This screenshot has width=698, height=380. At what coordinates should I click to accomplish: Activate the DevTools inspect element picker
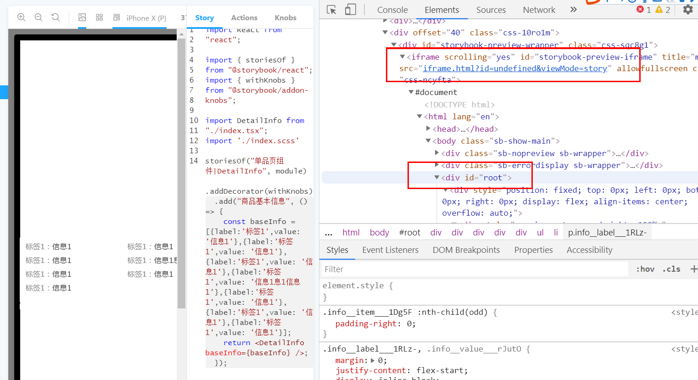[331, 10]
